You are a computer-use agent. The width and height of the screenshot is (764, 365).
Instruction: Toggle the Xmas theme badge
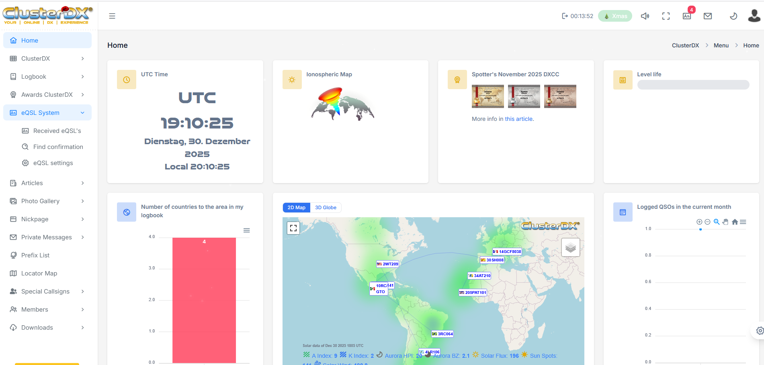[615, 16]
